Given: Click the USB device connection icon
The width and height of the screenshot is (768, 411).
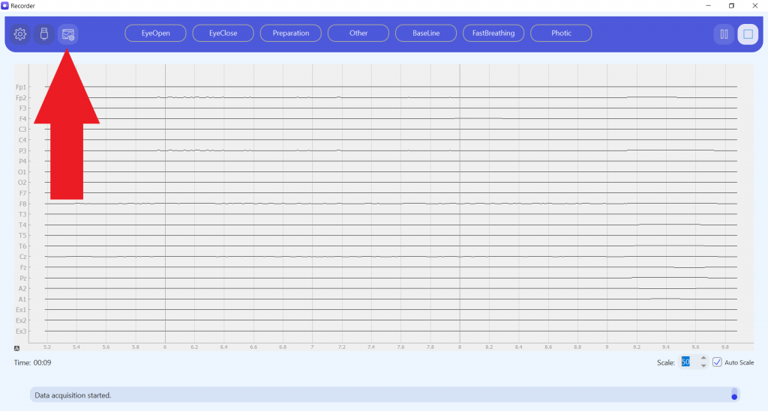Looking at the screenshot, I should (44, 34).
